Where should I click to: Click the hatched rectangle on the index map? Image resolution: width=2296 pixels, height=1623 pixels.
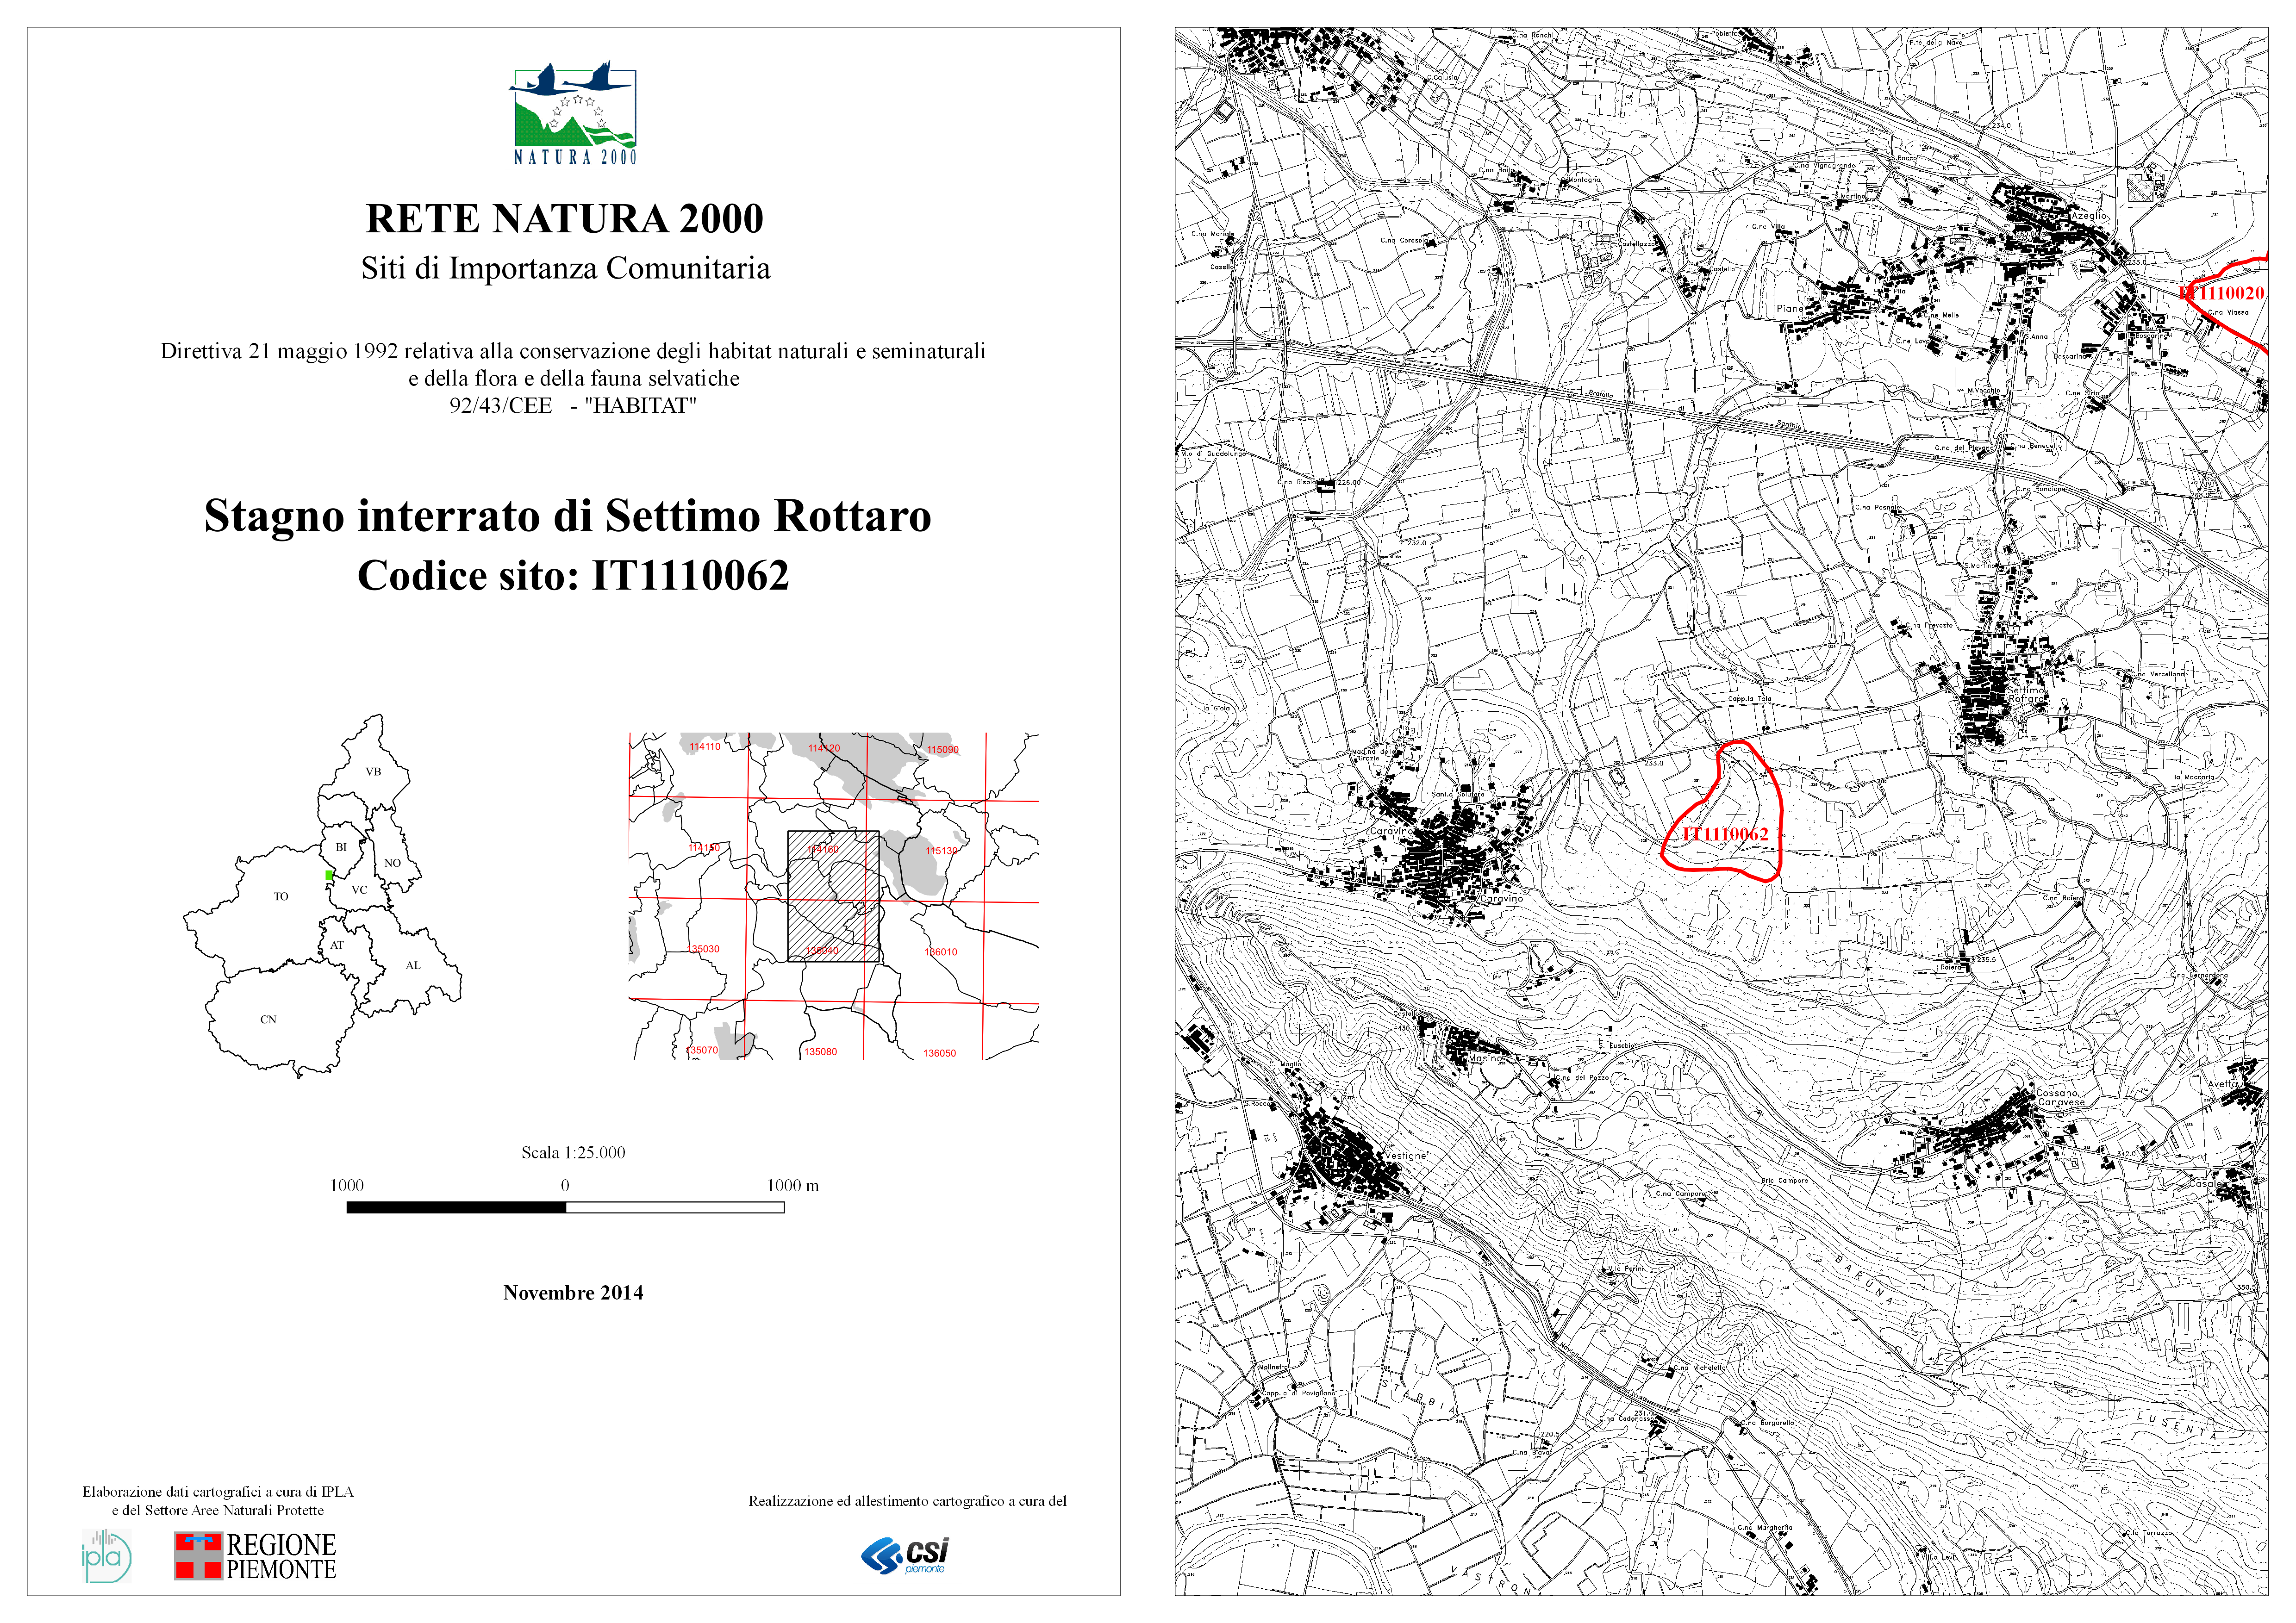point(833,896)
